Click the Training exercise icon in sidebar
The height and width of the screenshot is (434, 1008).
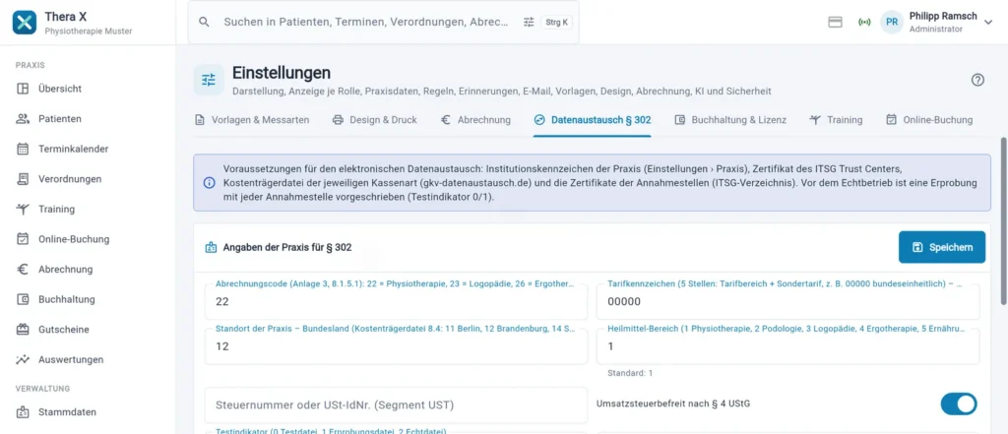[24, 209]
